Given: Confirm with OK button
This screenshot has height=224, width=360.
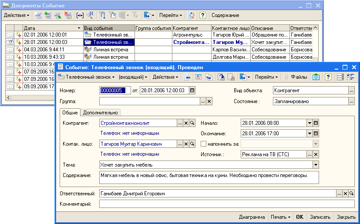Looking at the screenshot, I should tap(299, 217).
